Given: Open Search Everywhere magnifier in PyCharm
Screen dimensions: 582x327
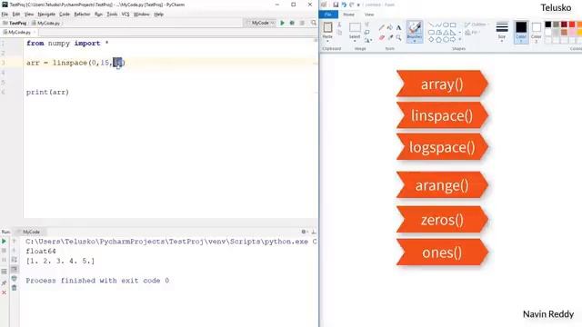Looking at the screenshot, I should 314,23.
